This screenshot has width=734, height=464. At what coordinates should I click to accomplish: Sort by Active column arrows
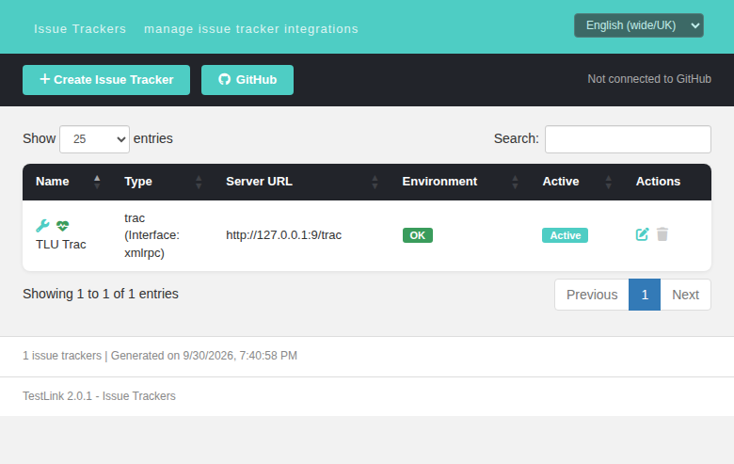click(609, 182)
